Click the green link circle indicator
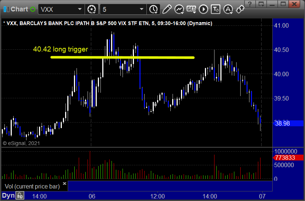305x201 pixels. 33,9
